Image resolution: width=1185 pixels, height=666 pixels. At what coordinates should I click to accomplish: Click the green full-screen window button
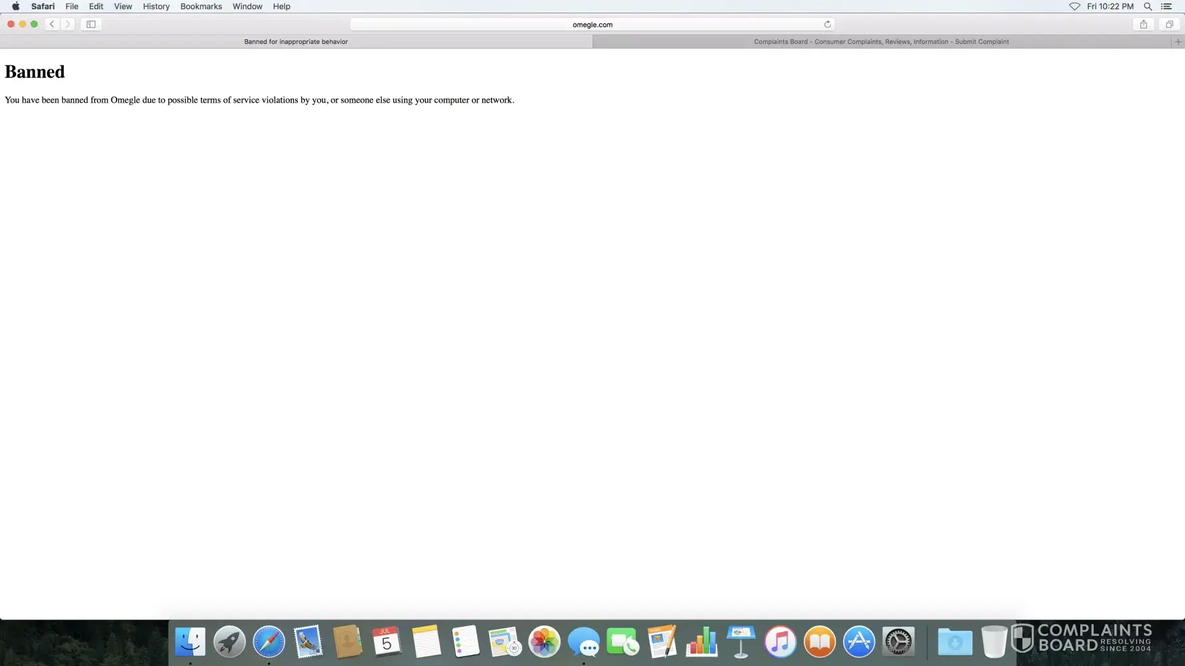pos(35,24)
